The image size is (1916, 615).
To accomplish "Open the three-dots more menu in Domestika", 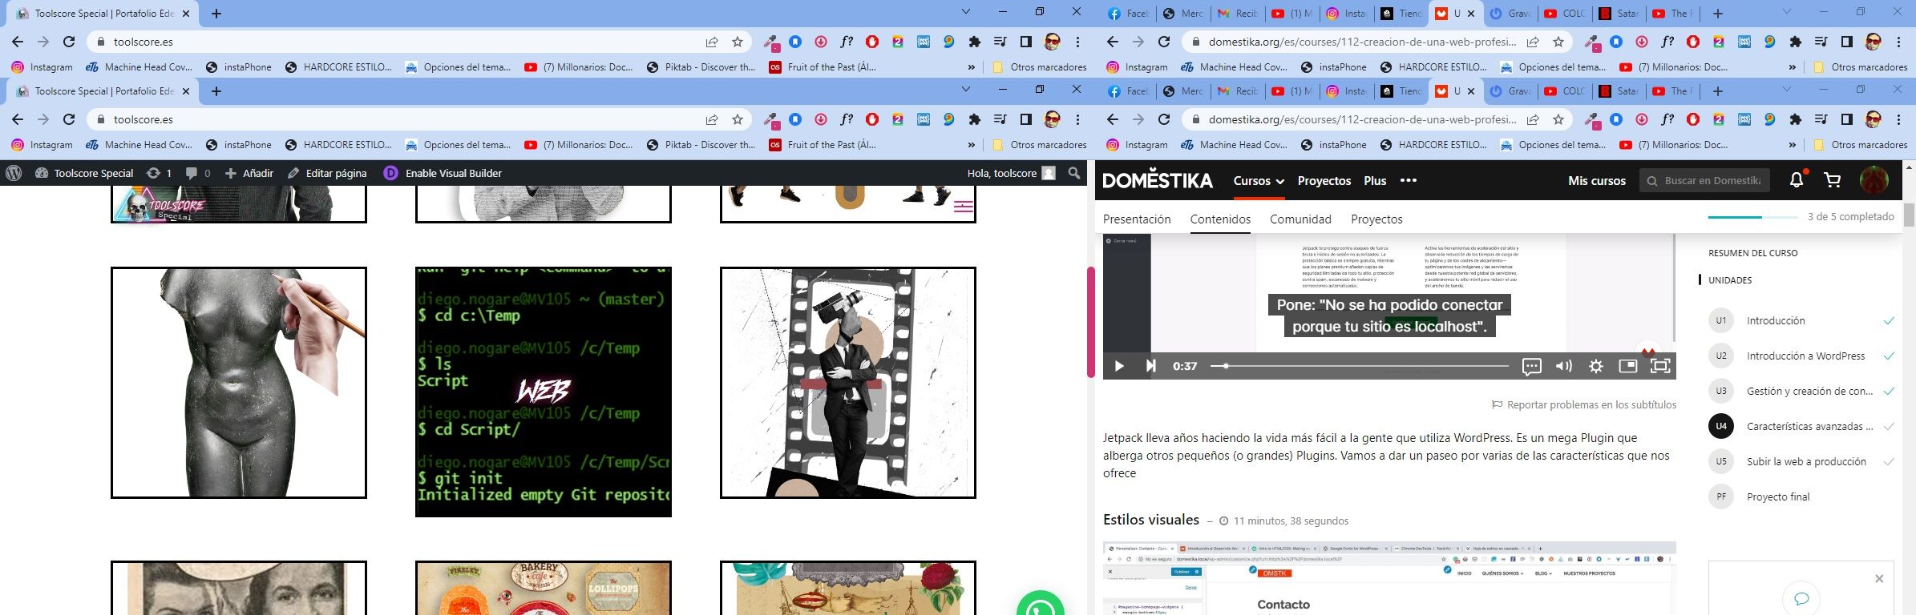I will pyautogui.click(x=1409, y=180).
